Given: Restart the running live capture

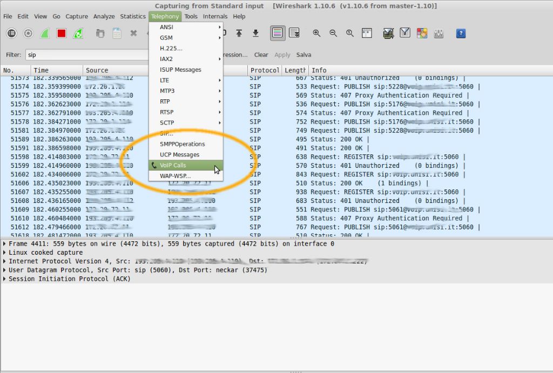Looking at the screenshot, I should pos(78,33).
